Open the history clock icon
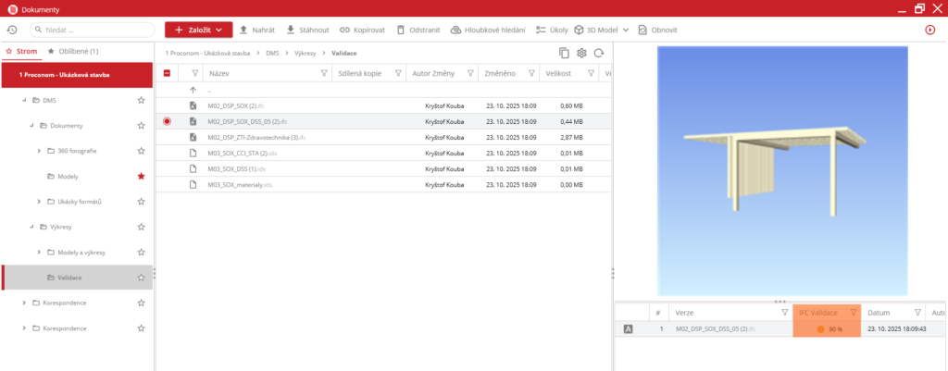The image size is (948, 371). click(11, 30)
